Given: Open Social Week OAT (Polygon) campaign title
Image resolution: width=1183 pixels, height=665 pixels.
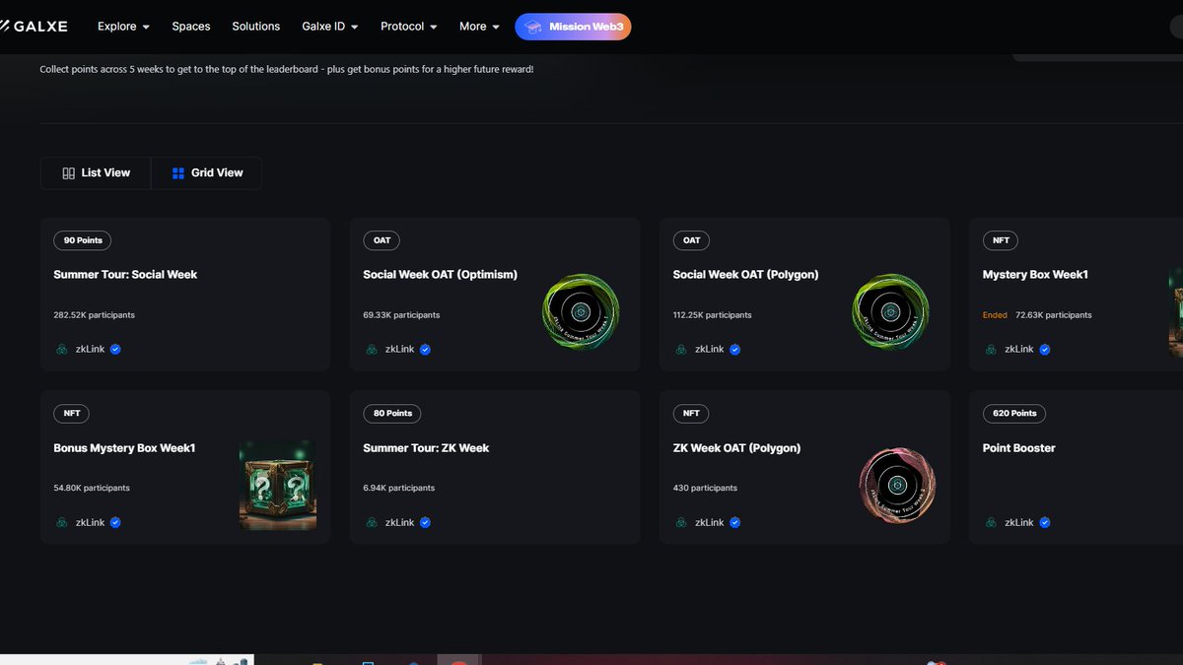Looking at the screenshot, I should pos(745,275).
